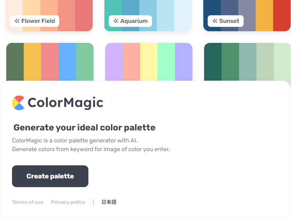Open the Terms of use link
Image resolution: width=291 pixels, height=218 pixels.
(28, 202)
